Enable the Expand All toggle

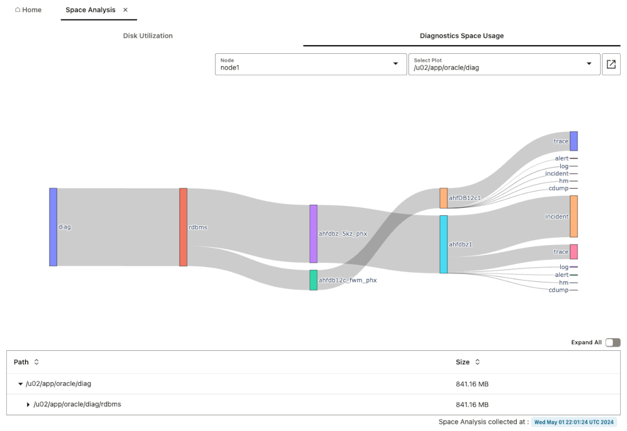click(x=612, y=342)
